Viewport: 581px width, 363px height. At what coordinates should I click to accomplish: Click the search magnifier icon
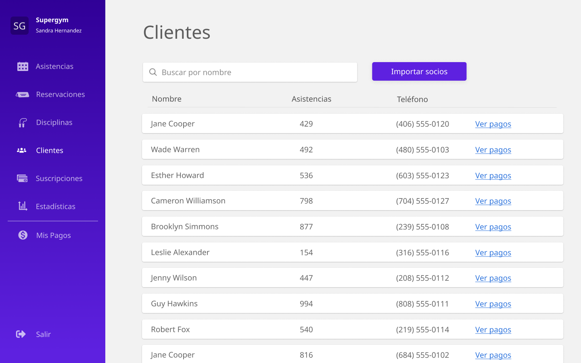153,72
